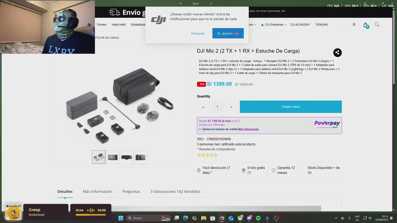
Task: Open Spotify from the taskbar
Action: tap(258, 218)
